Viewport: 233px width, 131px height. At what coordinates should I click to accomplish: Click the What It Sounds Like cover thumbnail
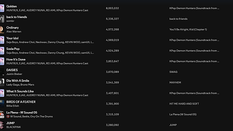coord(2,93)
